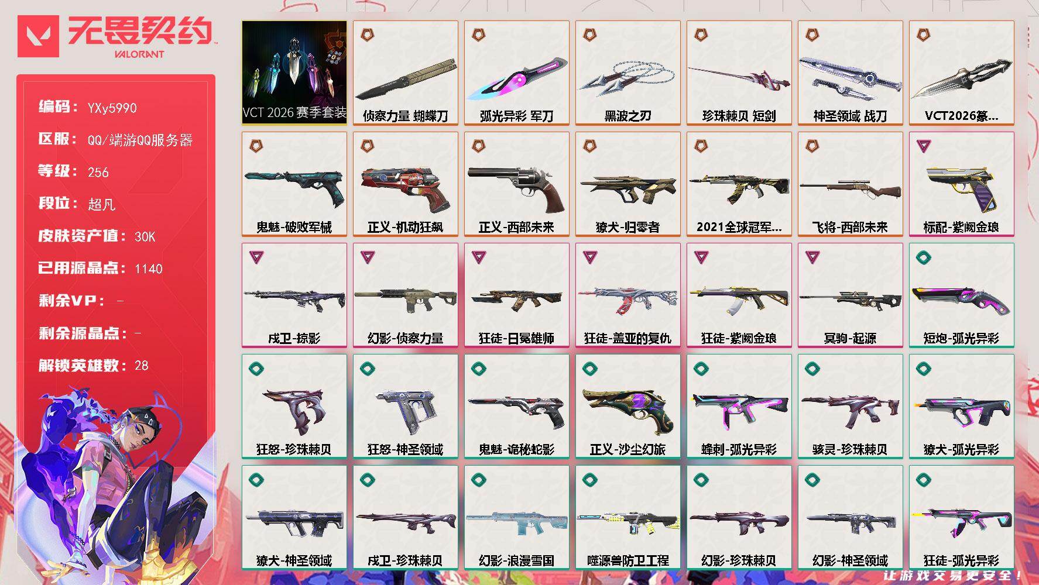The width and height of the screenshot is (1039, 585).
Task: Click the green tier icon on 短炮-弧光异彩
Action: tap(923, 257)
